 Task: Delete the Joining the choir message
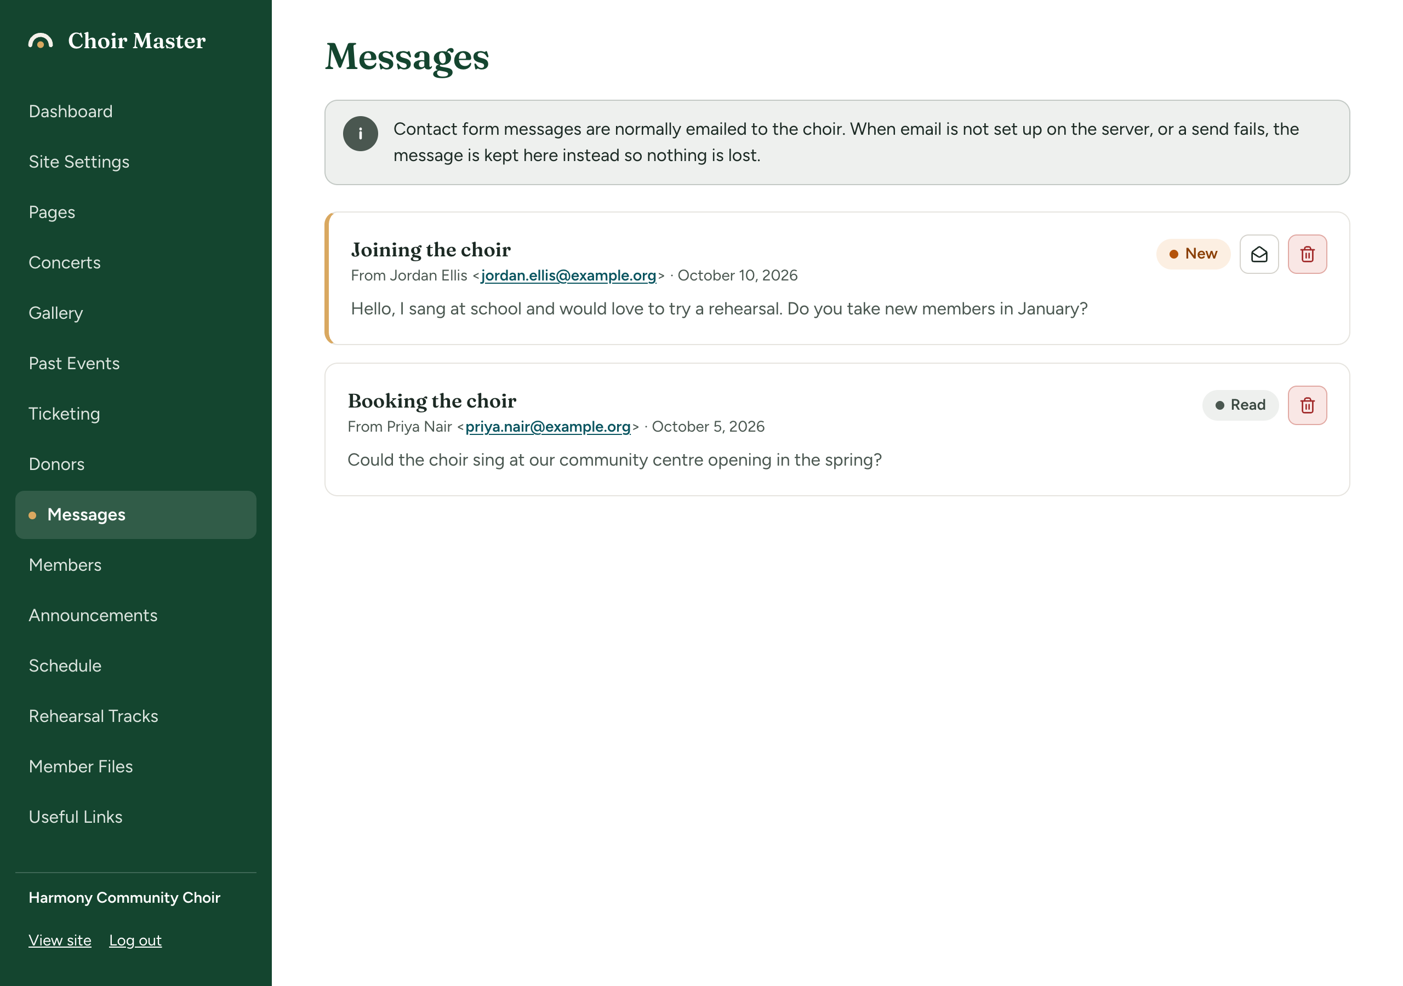[x=1307, y=254]
